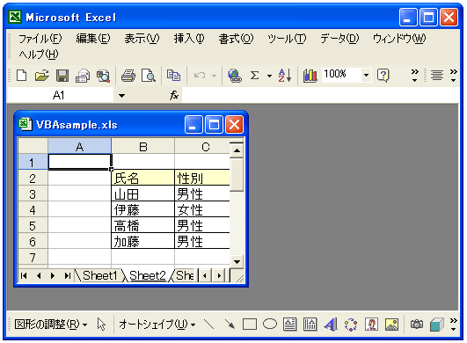Switch to the Sheet1 tab
Image resolution: width=467 pixels, height=343 pixels.
point(99,275)
